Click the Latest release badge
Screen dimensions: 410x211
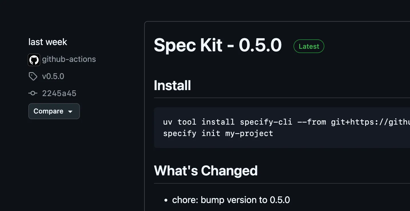click(x=309, y=46)
